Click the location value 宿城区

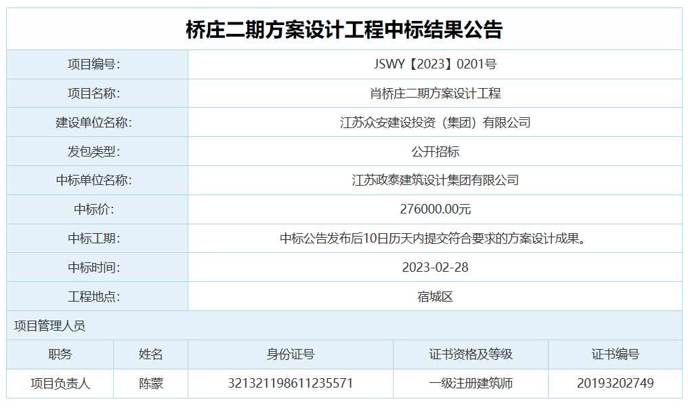[x=435, y=297]
